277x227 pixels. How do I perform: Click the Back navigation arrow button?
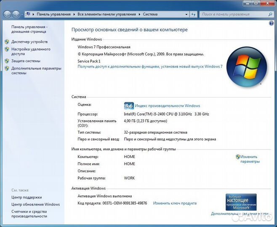tap(8, 14)
